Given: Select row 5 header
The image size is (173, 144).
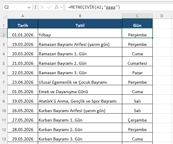Looking at the screenshot, I should click(x=4, y=62).
